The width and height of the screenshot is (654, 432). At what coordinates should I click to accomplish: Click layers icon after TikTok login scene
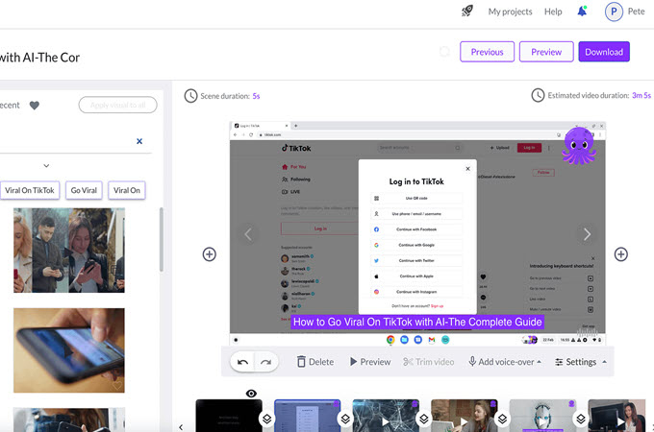tap(345, 419)
